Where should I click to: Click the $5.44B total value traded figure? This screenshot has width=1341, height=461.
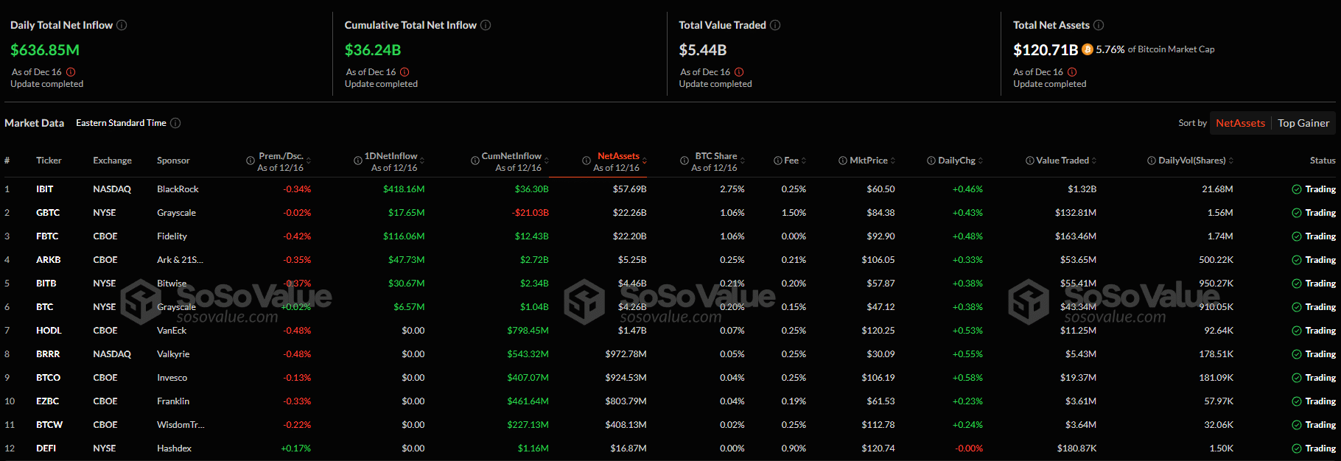tap(703, 50)
